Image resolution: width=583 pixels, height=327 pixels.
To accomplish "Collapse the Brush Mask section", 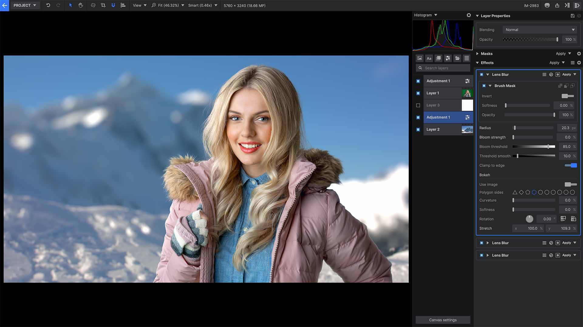I will point(490,86).
